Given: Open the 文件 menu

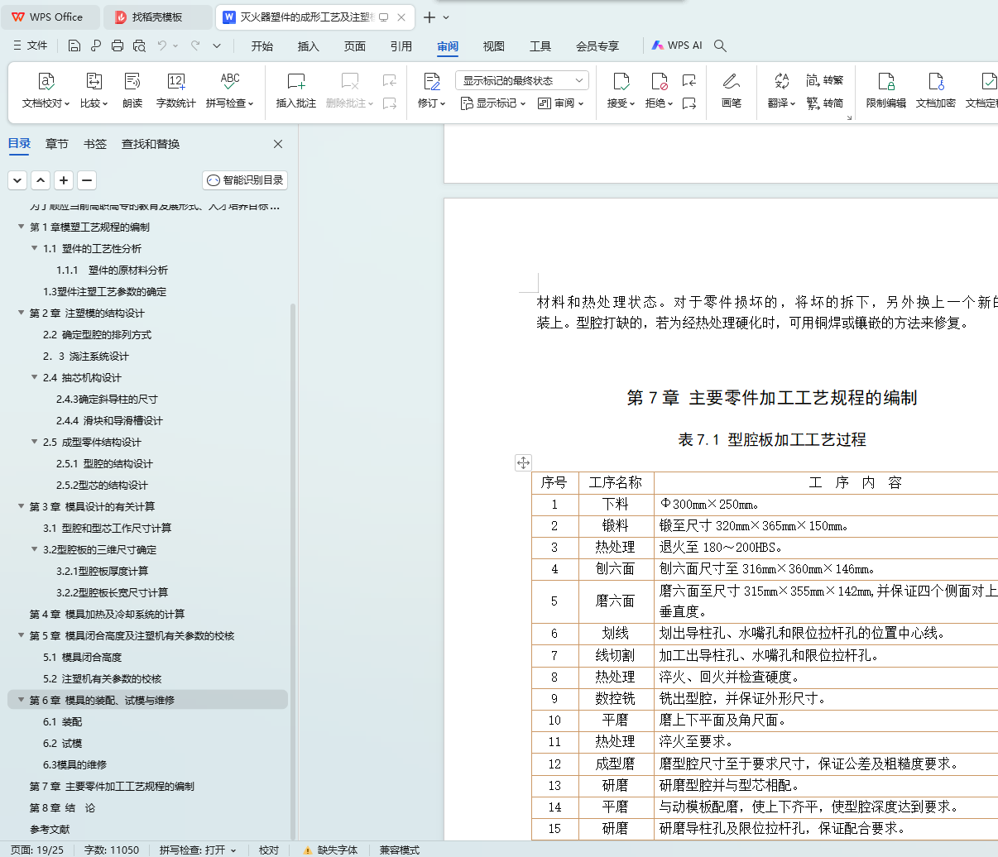Looking at the screenshot, I should click(31, 45).
